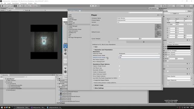The width and height of the screenshot is (194, 109).
Task: Toggle Mac Retina Support checkbox
Action: tap(119, 60)
